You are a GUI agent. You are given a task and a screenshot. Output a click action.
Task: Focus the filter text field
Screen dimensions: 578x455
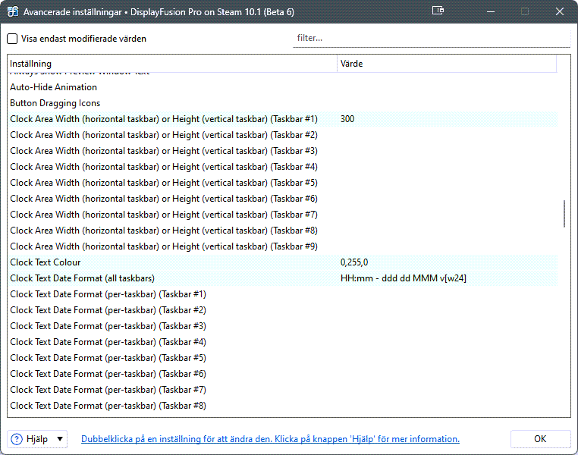point(431,38)
